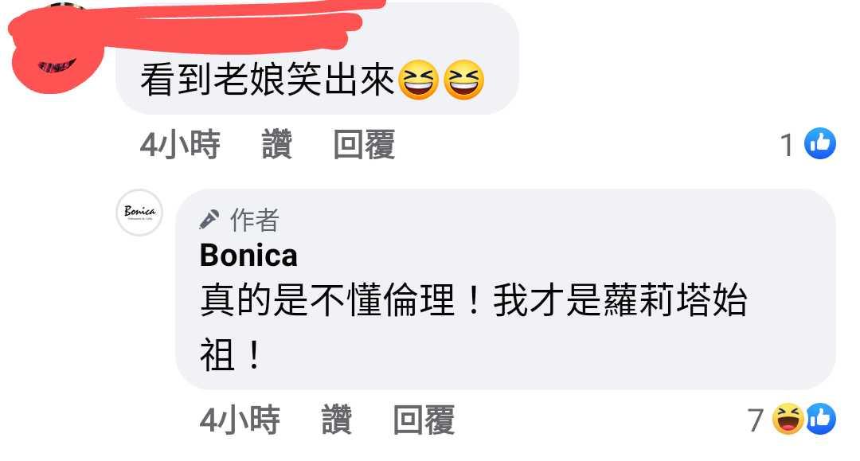Like Bonica's reply with 讚
The height and width of the screenshot is (461, 860).
pos(337,420)
